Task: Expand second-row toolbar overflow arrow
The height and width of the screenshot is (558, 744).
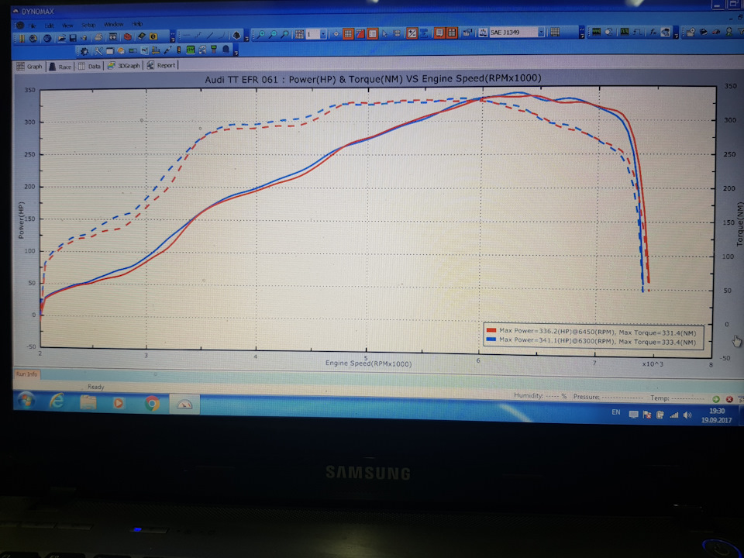Action: [x=236, y=51]
